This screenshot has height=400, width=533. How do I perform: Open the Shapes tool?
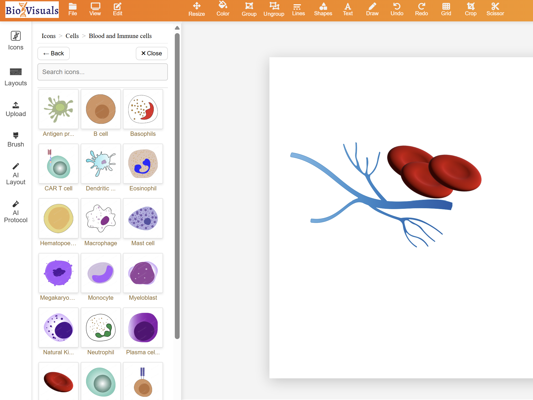click(x=323, y=9)
